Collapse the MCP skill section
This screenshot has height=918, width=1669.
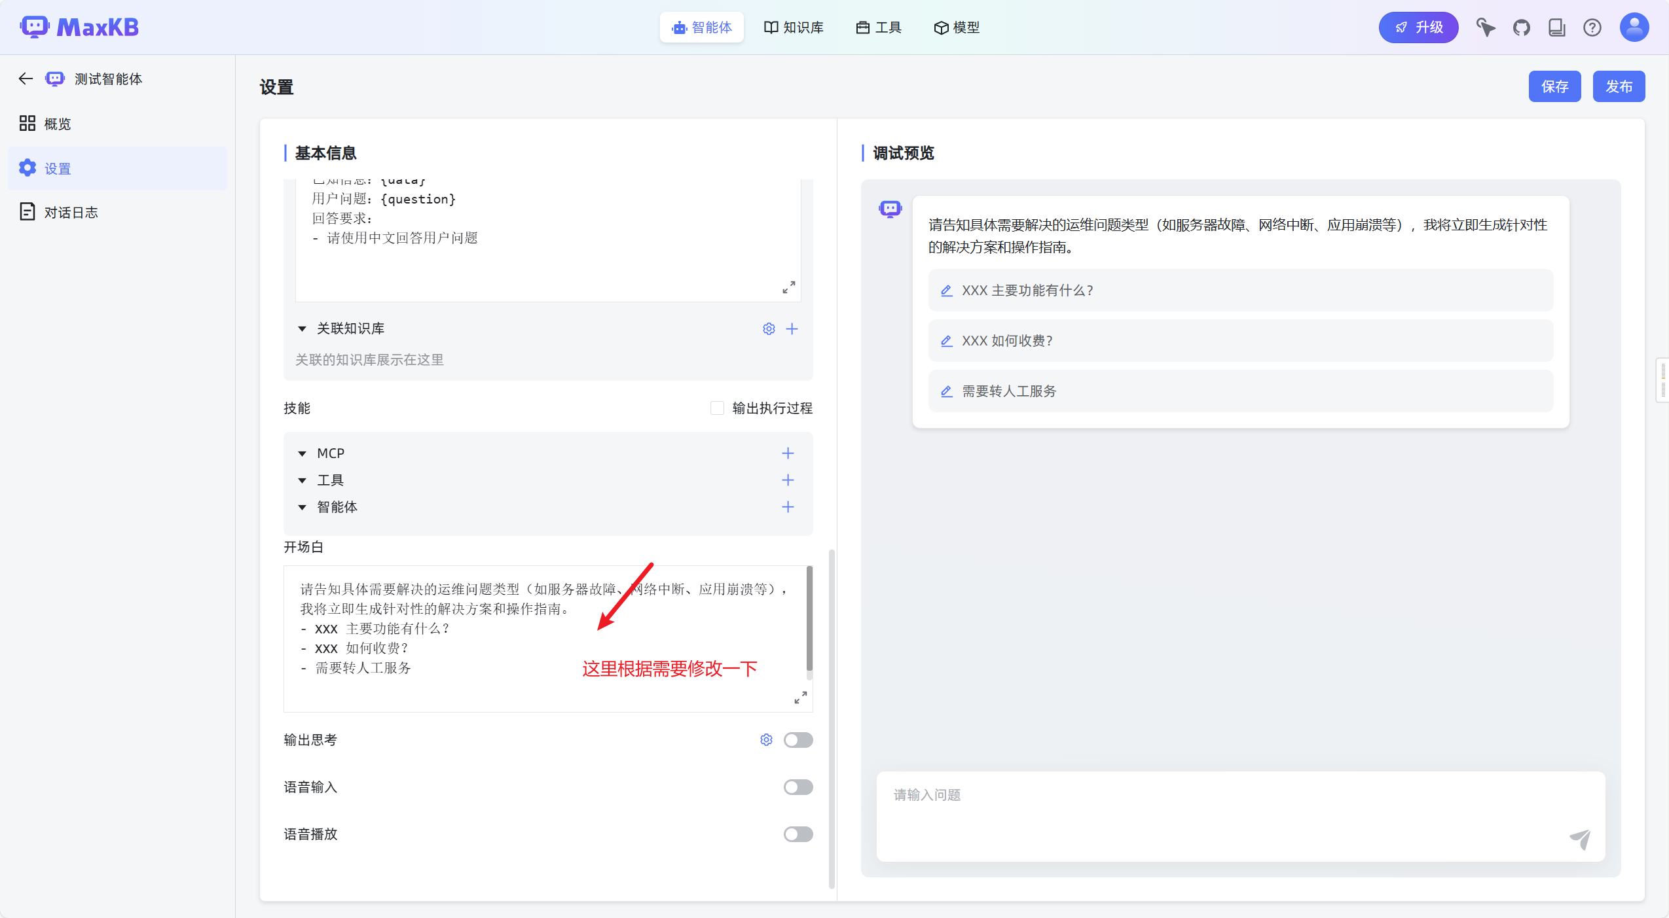pos(302,453)
